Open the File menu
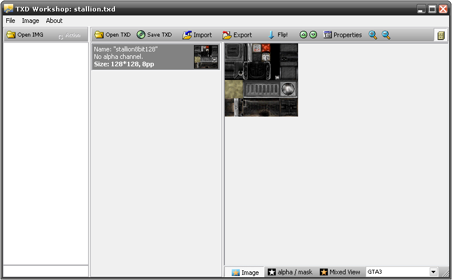Image resolution: width=452 pixels, height=280 pixels. coord(10,21)
